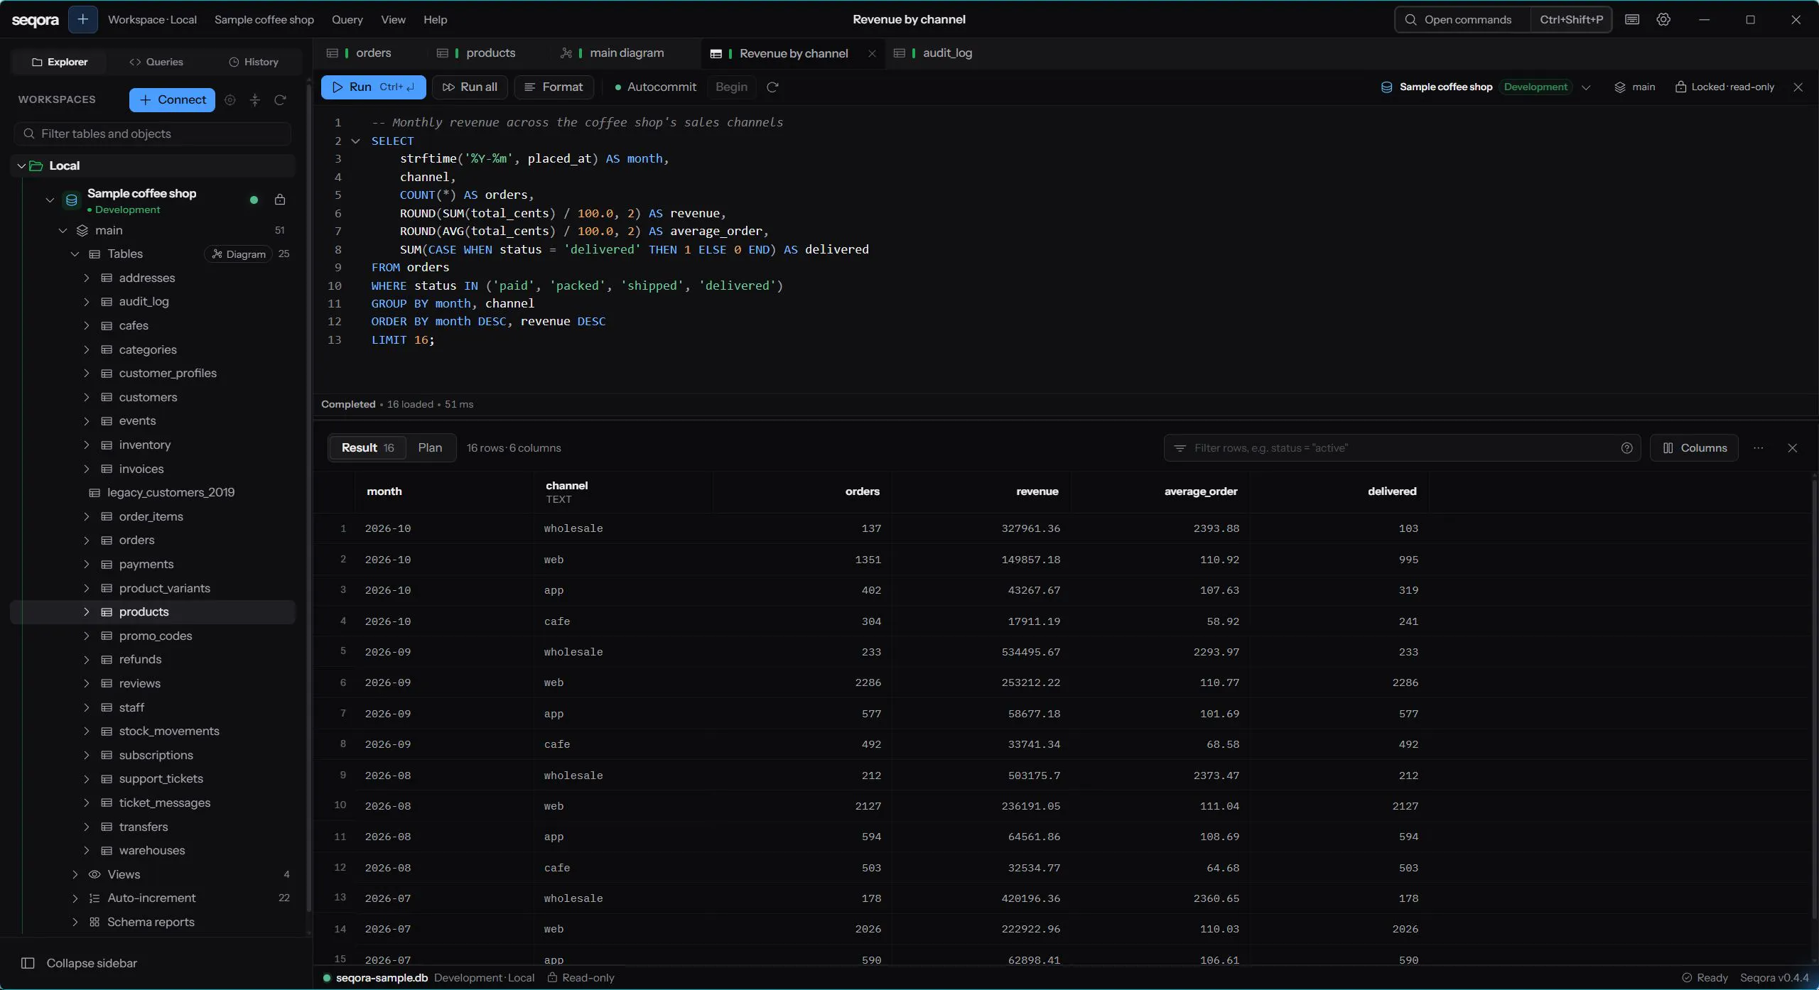The width and height of the screenshot is (1819, 990).
Task: Toggle the Locked read-only indicator
Action: coord(1724,87)
